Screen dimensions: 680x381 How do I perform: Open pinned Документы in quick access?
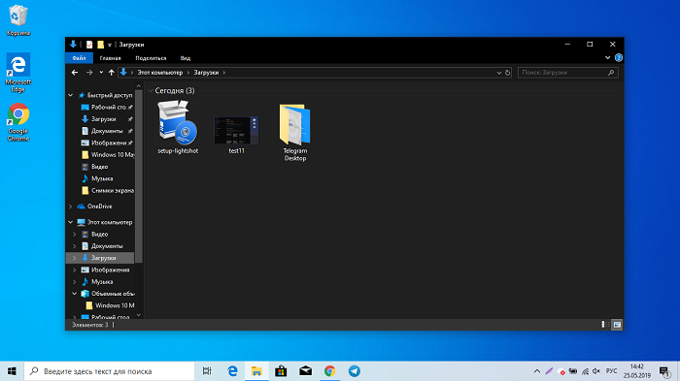coord(107,131)
